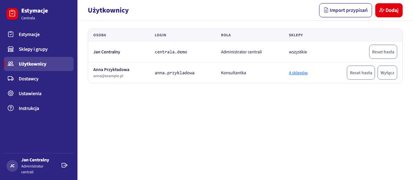Click the red Dodaj button
The width and height of the screenshot is (413, 180).
(389, 10)
